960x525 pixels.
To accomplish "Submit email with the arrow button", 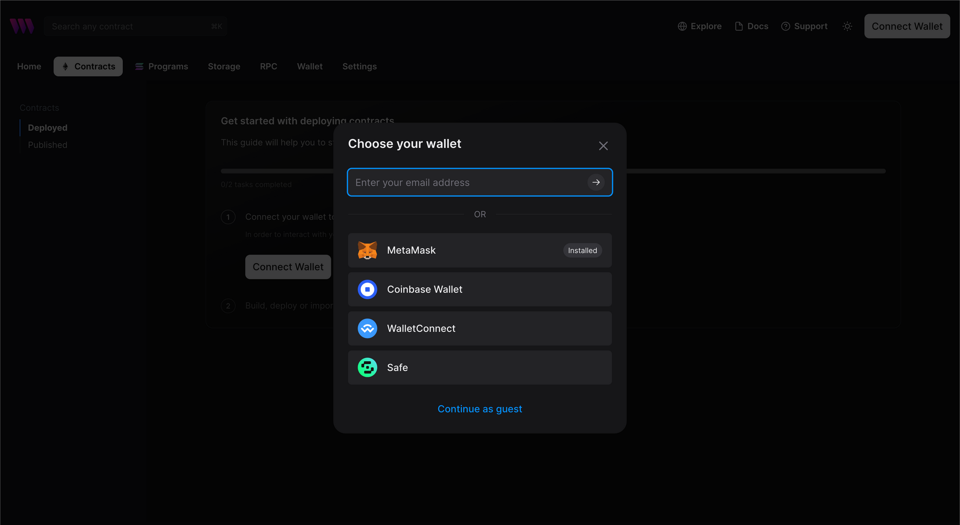I will click(596, 182).
